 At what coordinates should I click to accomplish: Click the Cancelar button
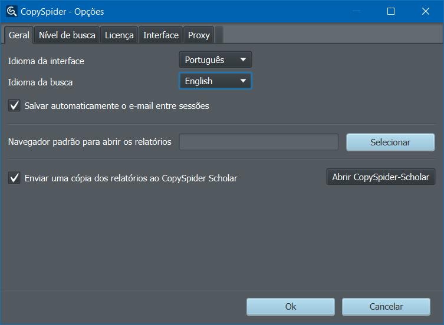point(386,307)
